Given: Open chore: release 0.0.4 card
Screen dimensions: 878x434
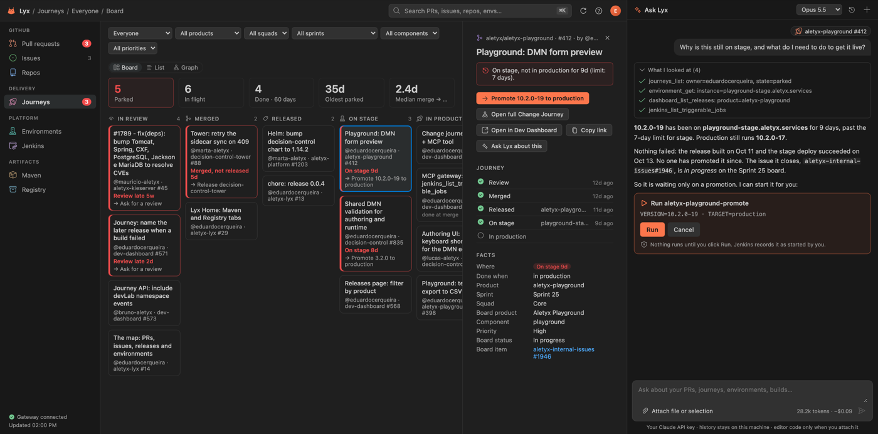Looking at the screenshot, I should pos(299,191).
